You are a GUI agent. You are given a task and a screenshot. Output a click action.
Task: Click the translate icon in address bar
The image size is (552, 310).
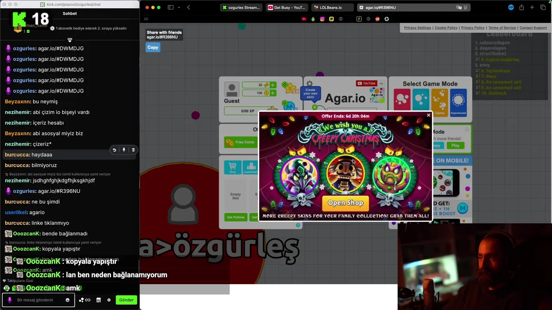click(x=459, y=7)
